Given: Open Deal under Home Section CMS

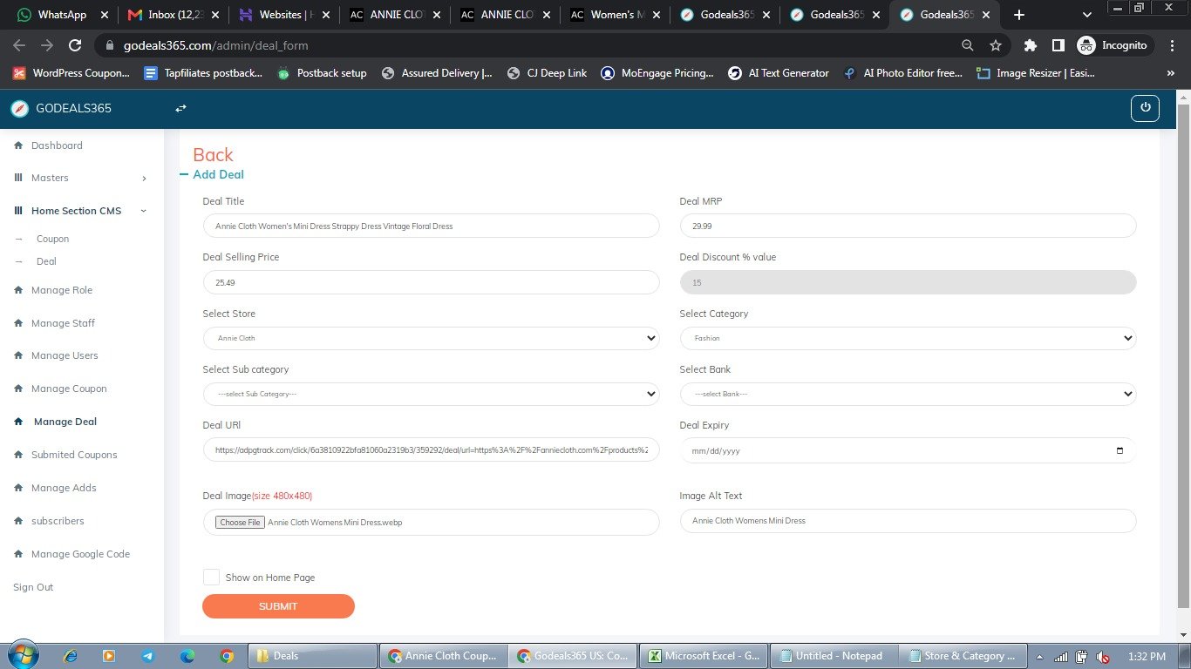Looking at the screenshot, I should 46,261.
